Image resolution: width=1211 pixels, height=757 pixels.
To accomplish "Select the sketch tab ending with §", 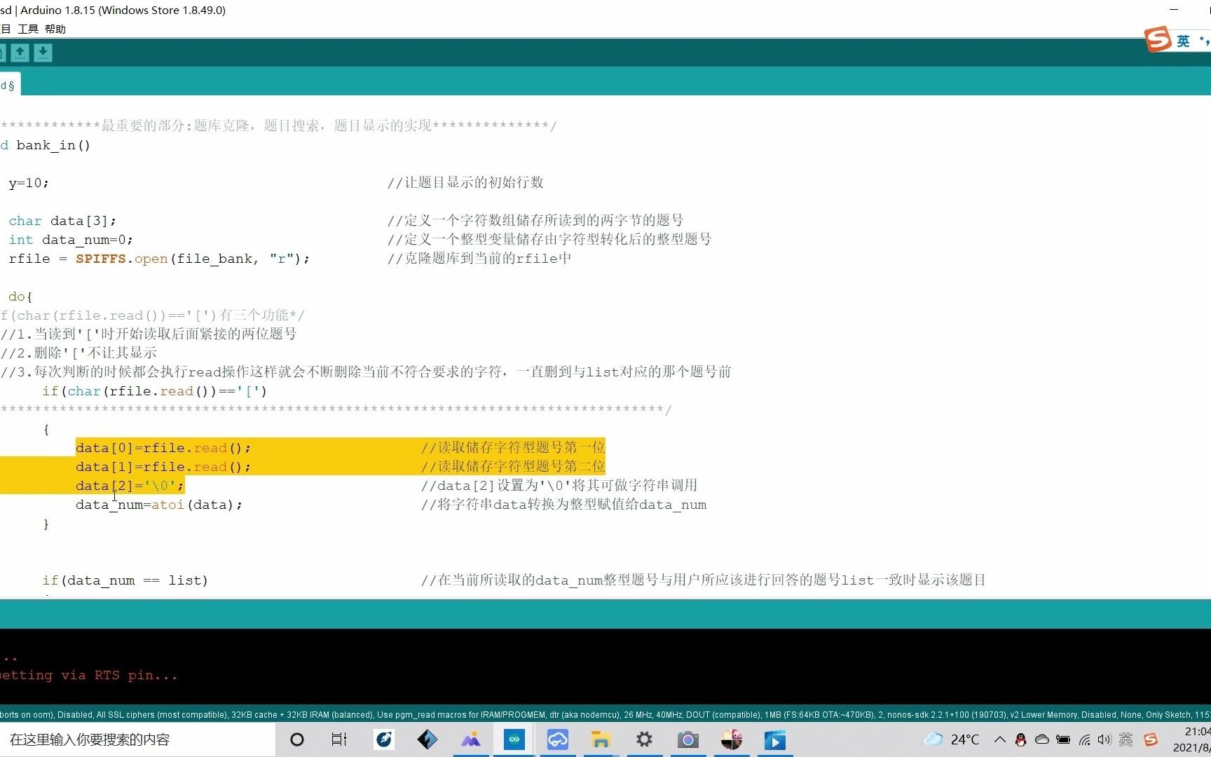I will pos(9,85).
